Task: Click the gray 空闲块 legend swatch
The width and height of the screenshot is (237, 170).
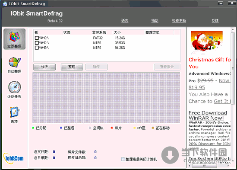Action: pos(90,128)
